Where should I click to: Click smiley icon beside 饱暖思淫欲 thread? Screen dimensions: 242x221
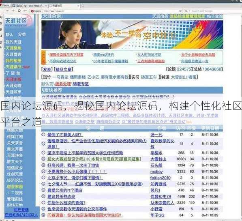(43, 144)
